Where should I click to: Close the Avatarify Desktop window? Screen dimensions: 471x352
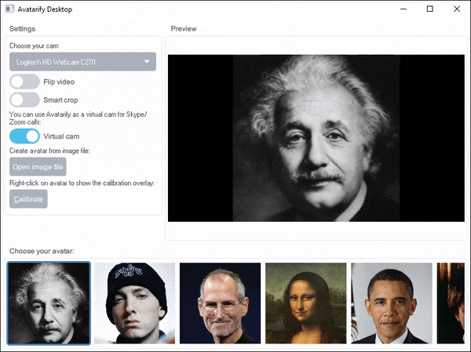point(457,9)
